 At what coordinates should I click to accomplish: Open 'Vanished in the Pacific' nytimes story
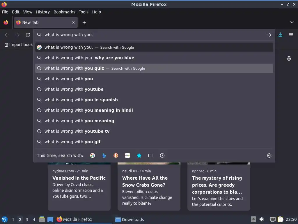click(79, 186)
